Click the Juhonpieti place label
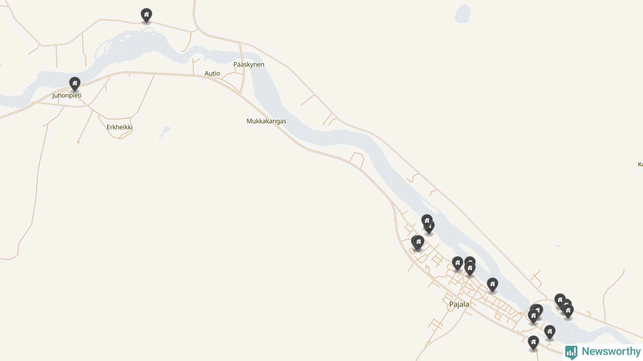Viewport: 643px width, 361px height. (67, 96)
